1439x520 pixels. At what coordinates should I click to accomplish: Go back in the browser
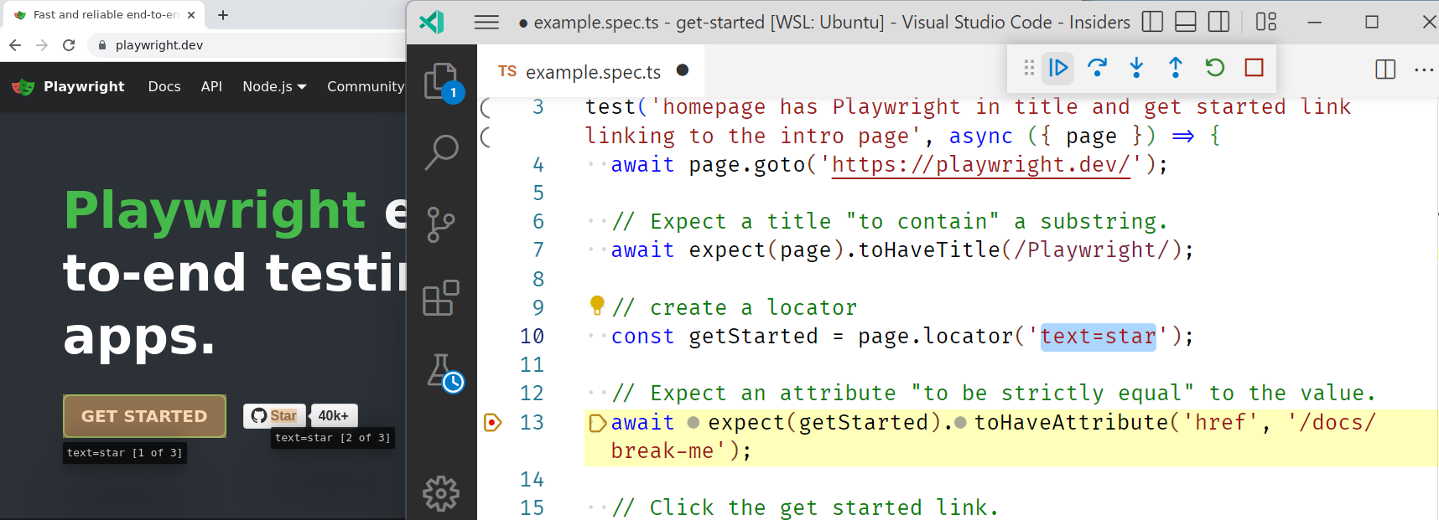(x=15, y=45)
